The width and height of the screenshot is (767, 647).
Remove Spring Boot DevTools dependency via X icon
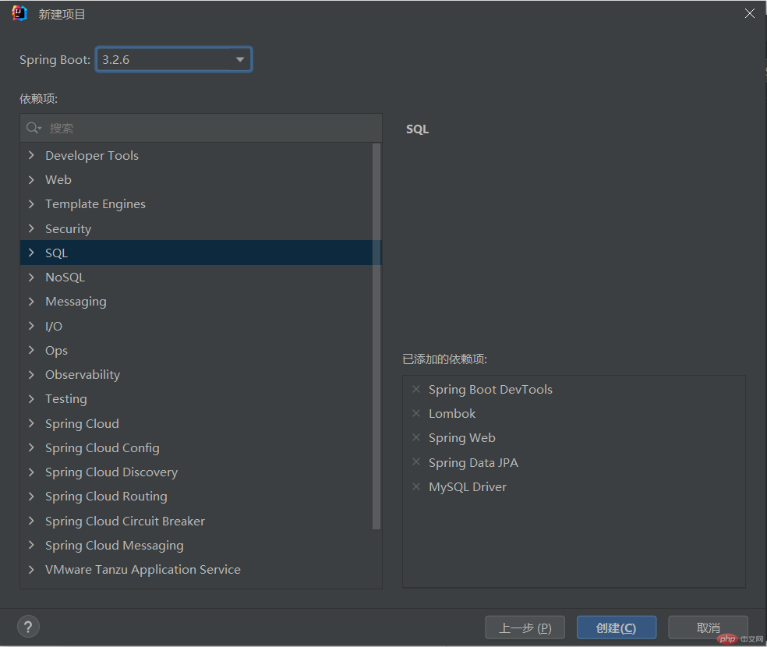click(416, 389)
